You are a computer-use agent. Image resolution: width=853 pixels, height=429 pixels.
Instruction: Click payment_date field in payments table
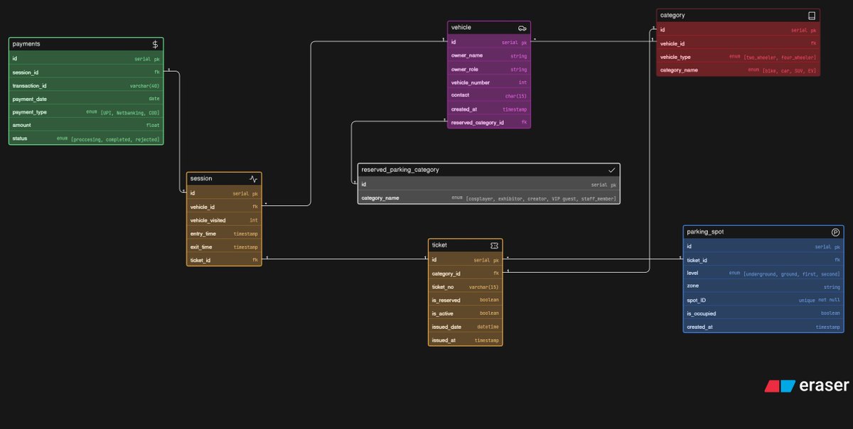tap(86, 99)
